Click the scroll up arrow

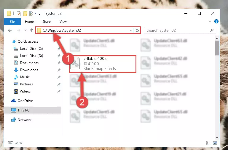[217, 38]
